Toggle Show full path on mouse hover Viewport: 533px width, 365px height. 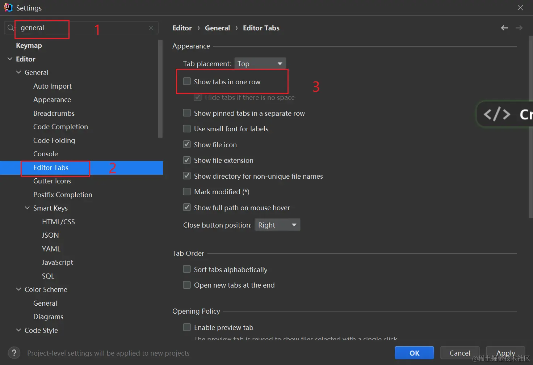[x=187, y=207]
